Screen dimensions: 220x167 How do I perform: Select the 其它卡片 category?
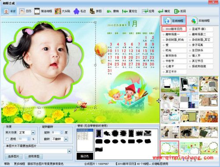pos(174,72)
